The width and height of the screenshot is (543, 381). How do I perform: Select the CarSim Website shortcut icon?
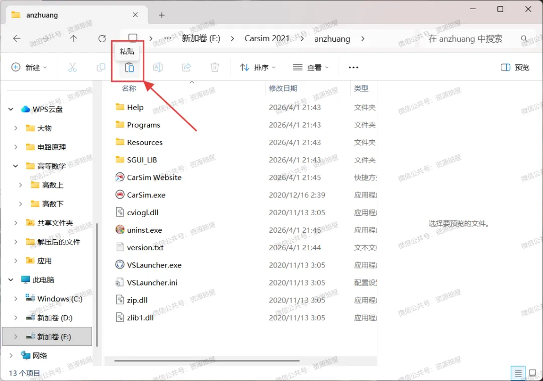(120, 177)
